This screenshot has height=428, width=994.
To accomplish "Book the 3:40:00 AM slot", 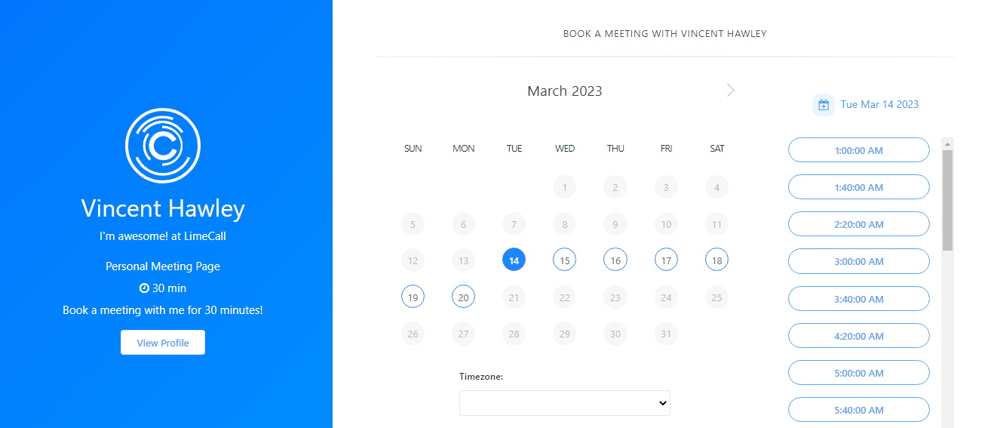I will click(858, 299).
